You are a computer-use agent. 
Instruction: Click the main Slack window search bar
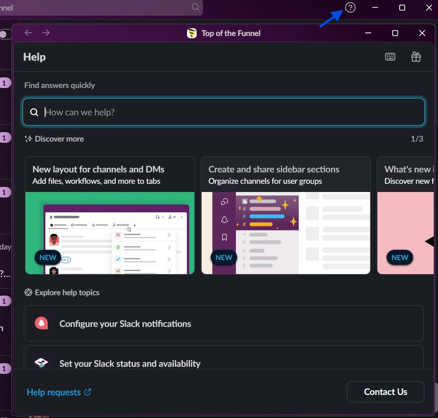pyautogui.click(x=101, y=8)
